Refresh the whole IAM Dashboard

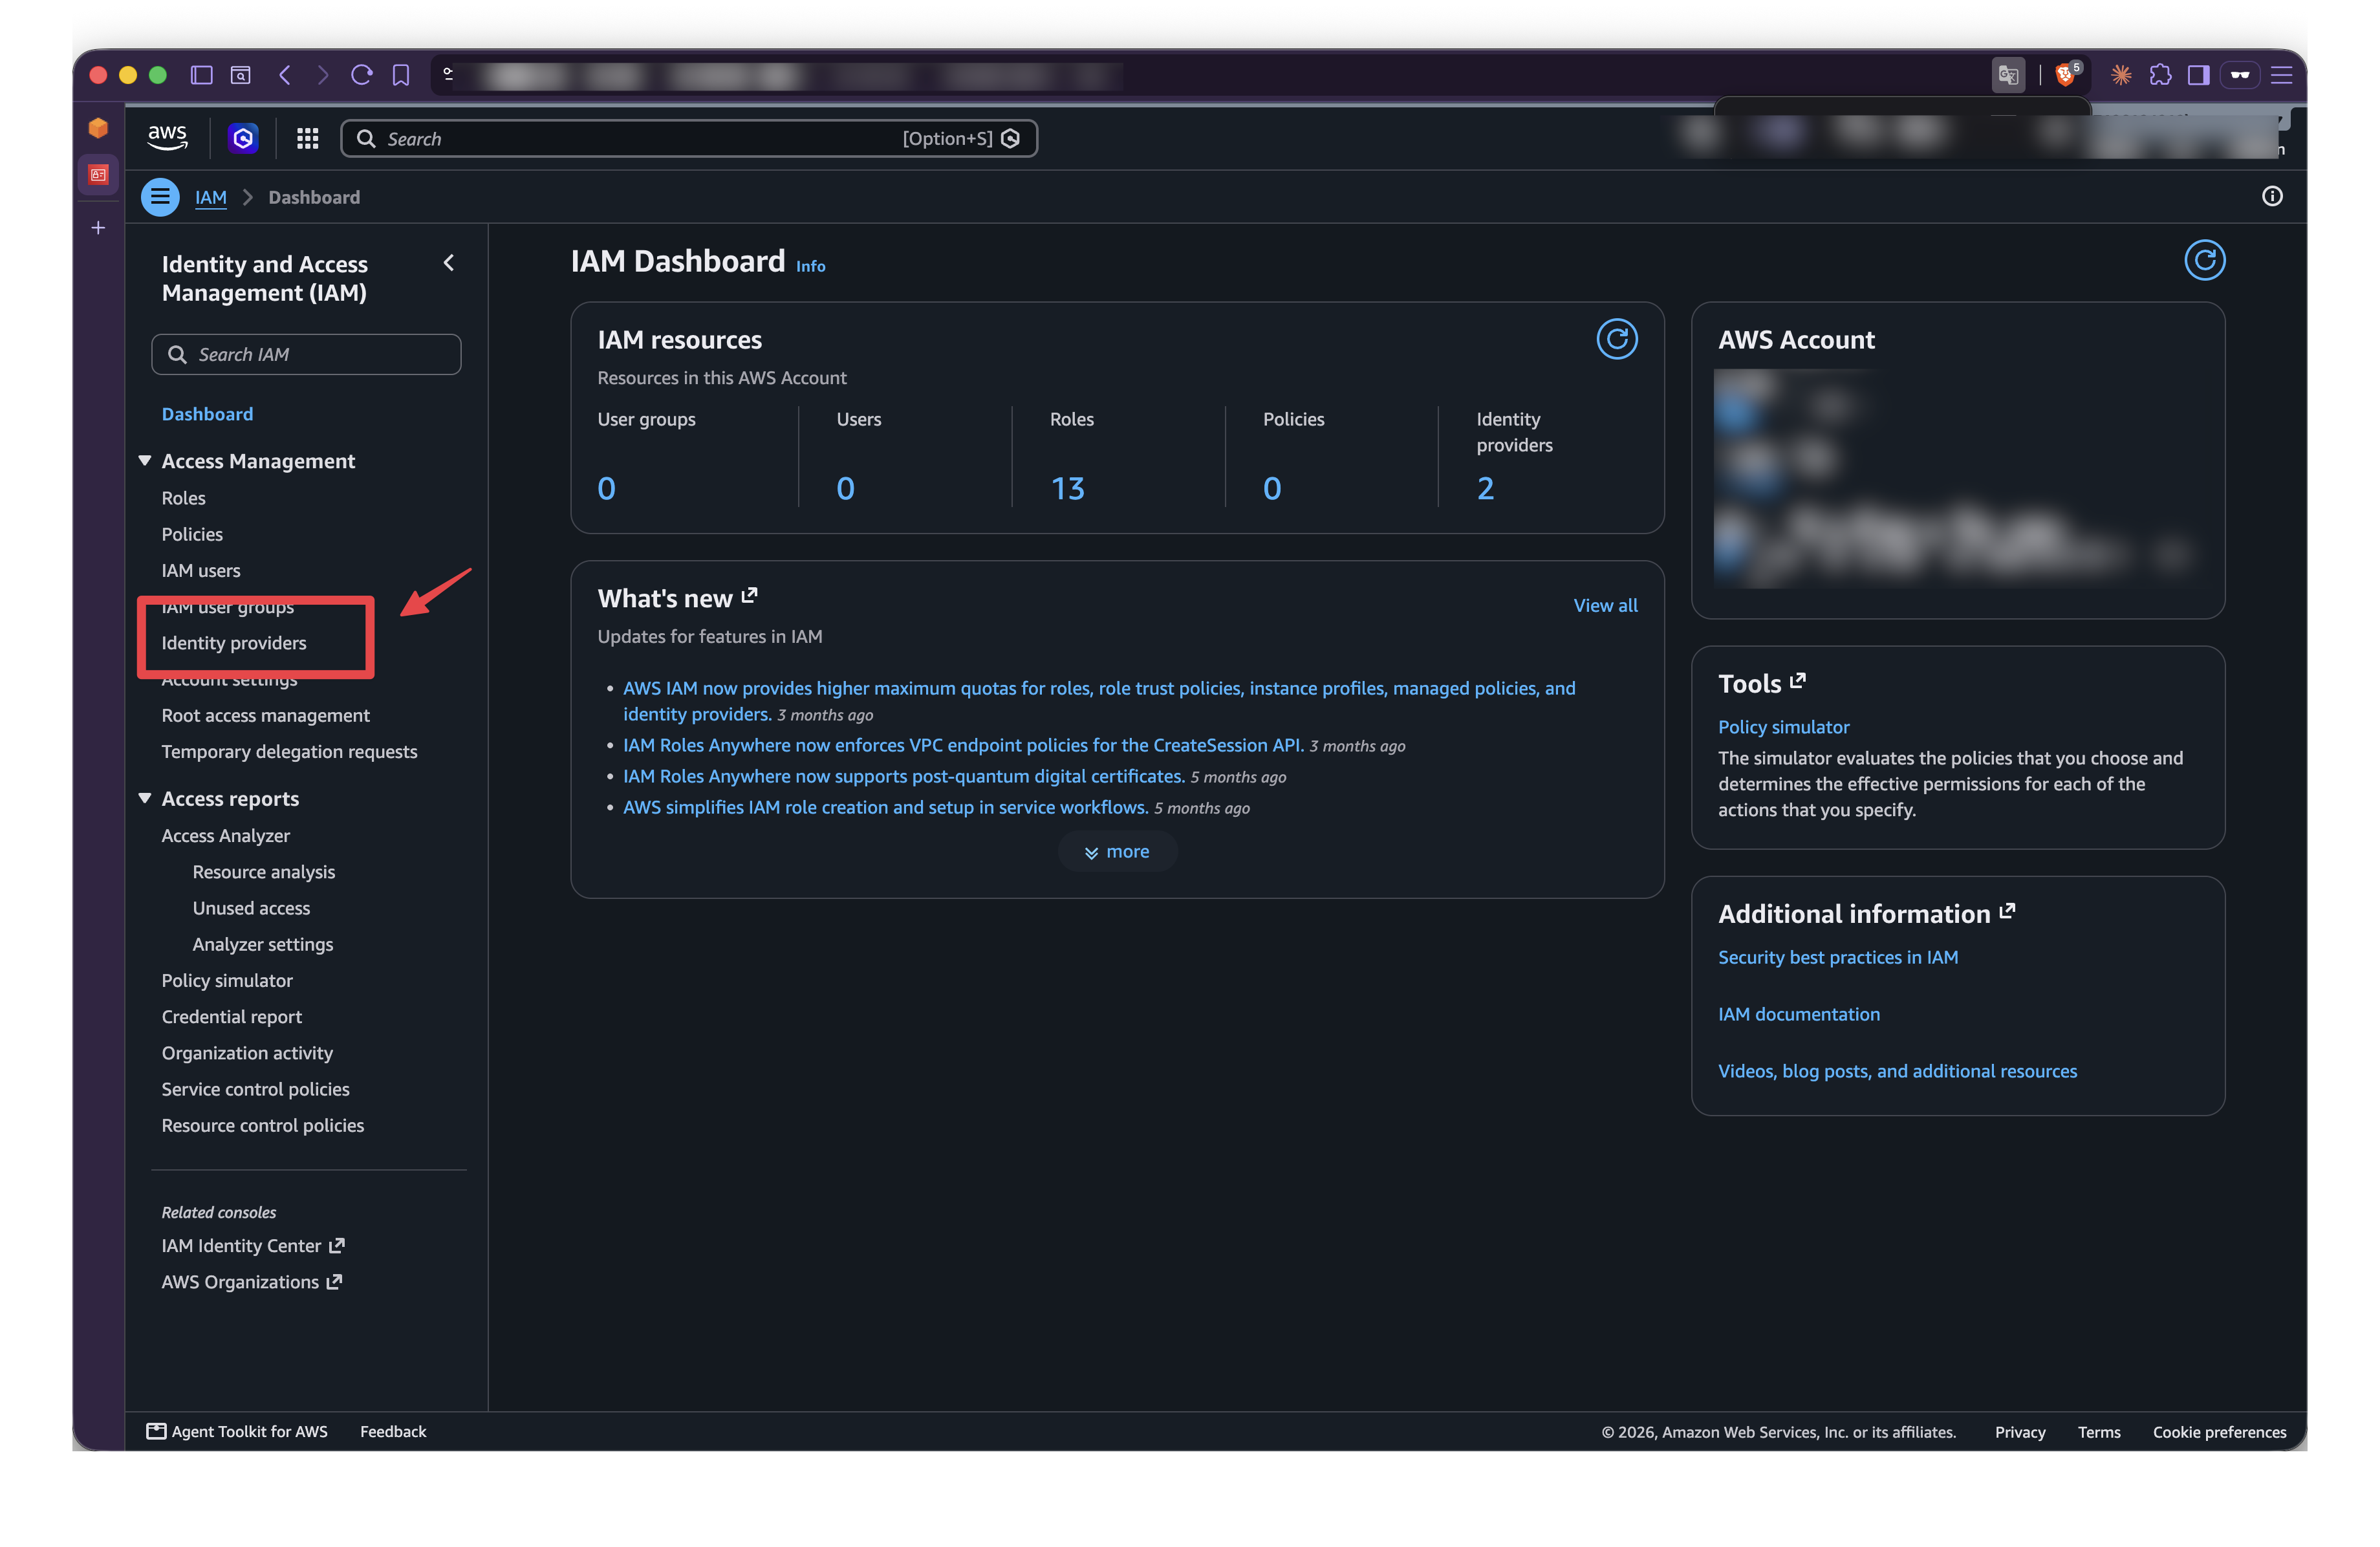(2204, 261)
